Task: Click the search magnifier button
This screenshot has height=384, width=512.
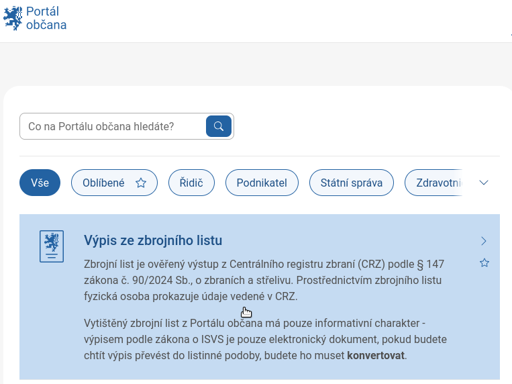Action: click(218, 126)
